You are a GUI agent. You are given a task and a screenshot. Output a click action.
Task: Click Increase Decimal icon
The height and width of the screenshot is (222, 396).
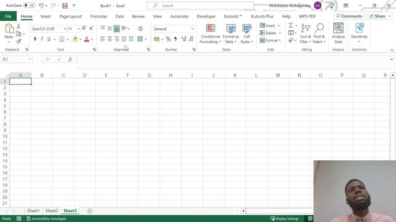point(184,39)
